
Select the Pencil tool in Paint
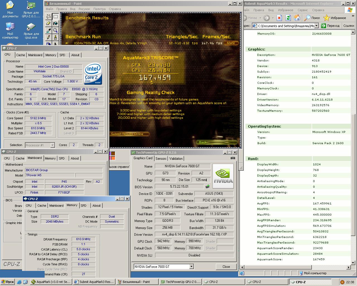click(49, 37)
